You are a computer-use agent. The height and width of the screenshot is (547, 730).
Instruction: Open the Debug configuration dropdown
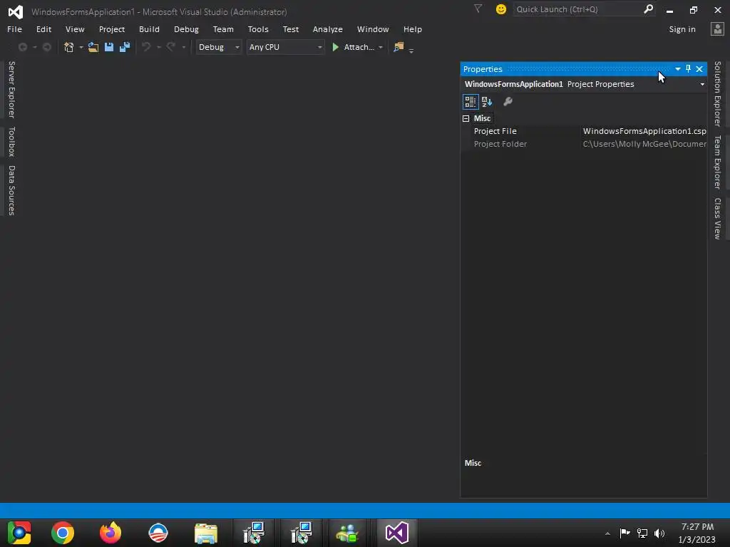click(x=218, y=47)
